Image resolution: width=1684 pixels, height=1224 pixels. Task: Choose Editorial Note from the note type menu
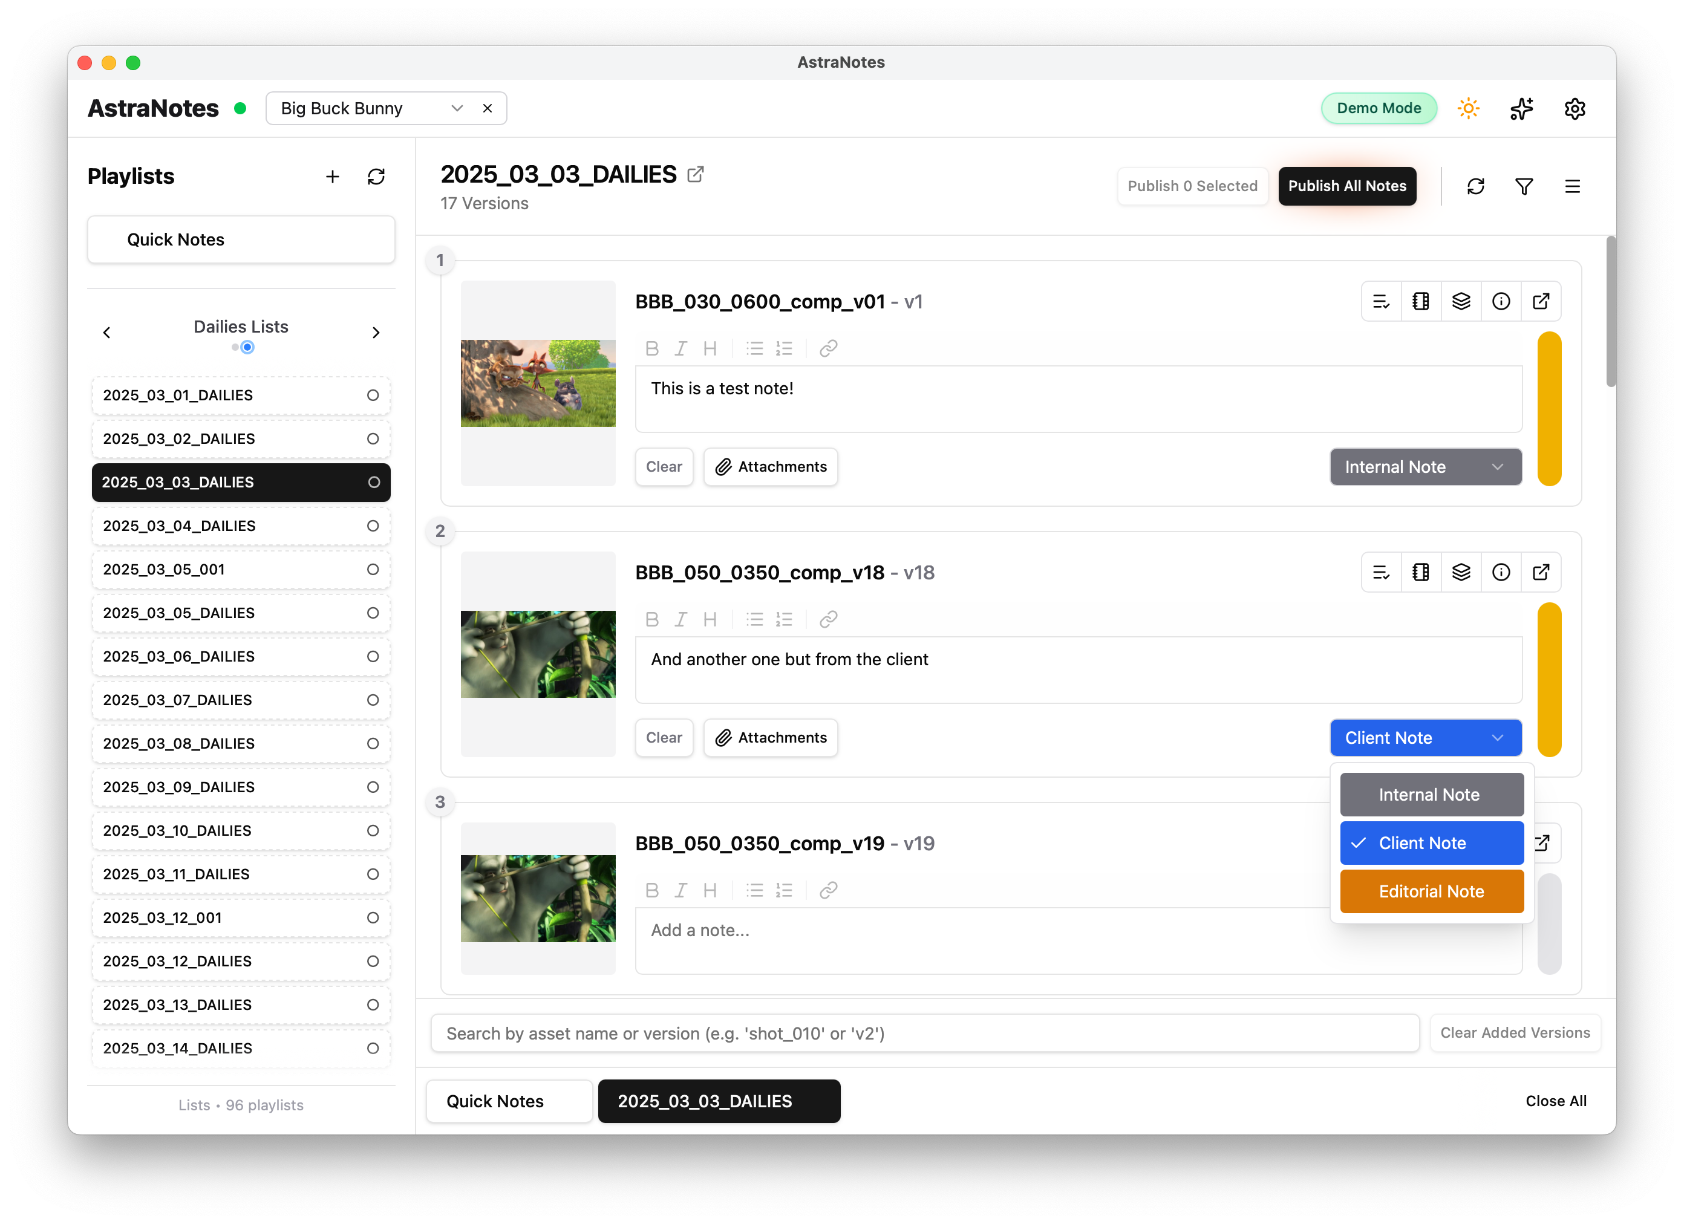point(1432,891)
